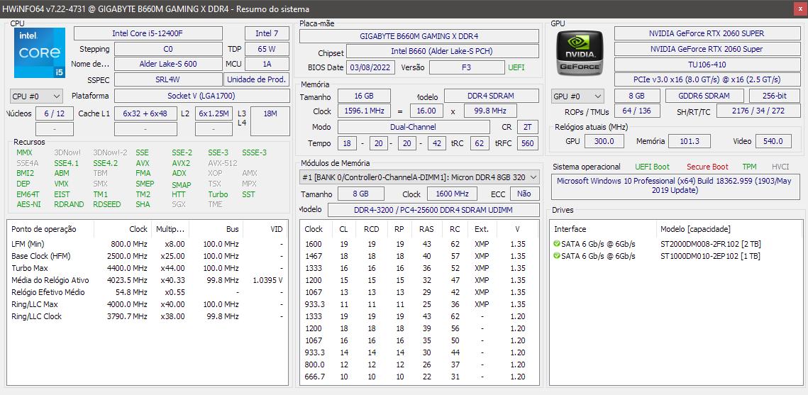
Task: Click the AVX2 feature label
Action: (x=180, y=163)
